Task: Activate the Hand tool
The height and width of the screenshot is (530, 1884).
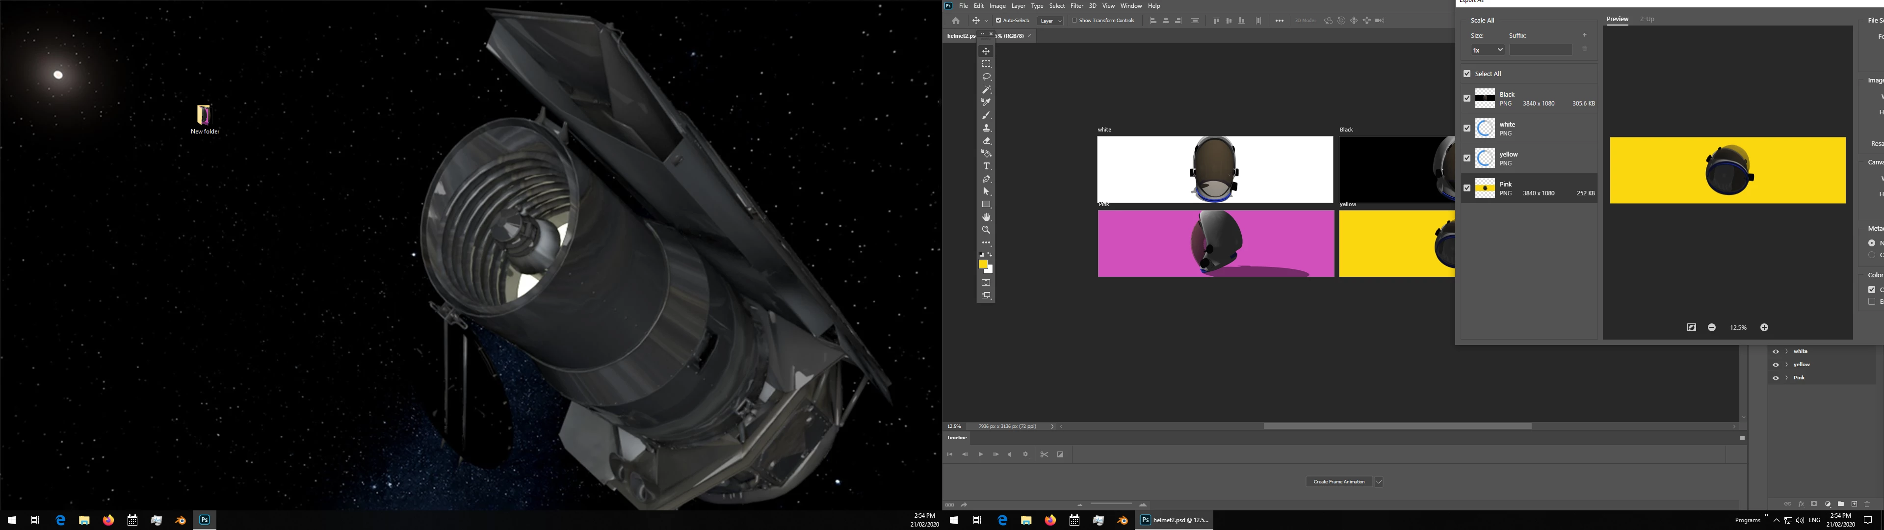Action: [x=986, y=217]
